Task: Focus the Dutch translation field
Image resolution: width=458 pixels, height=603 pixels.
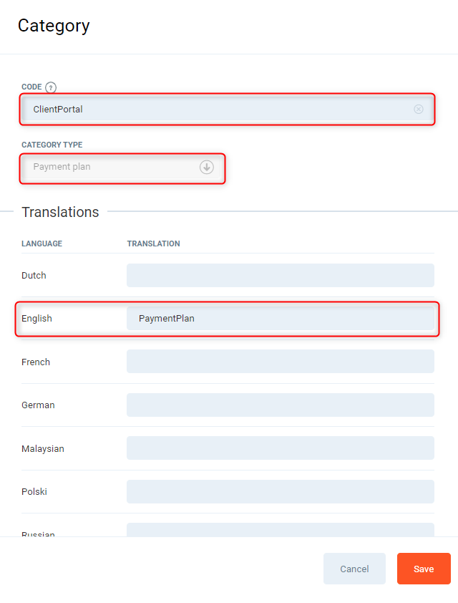Action: tap(280, 275)
